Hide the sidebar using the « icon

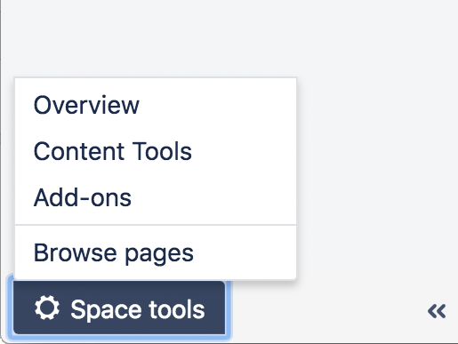(437, 311)
